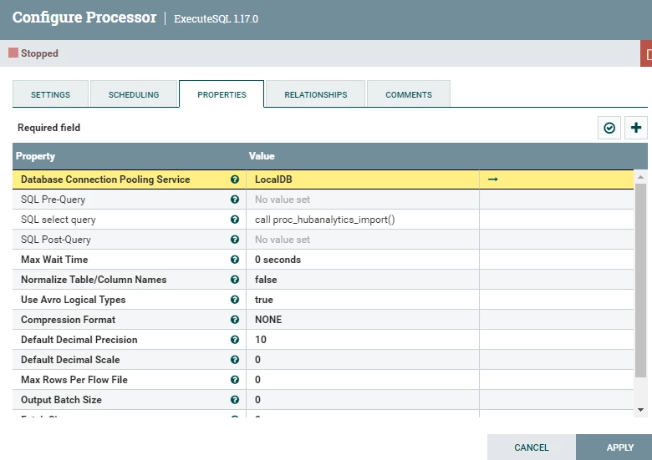
Task: Open Max Wait Time help tooltip icon
Action: pos(235,260)
